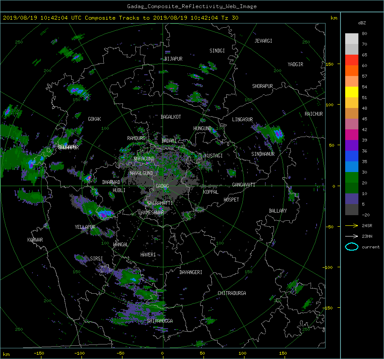Screen dimensions: 384x359
Task: Click the BIJAPUR city label
Action: (173, 59)
